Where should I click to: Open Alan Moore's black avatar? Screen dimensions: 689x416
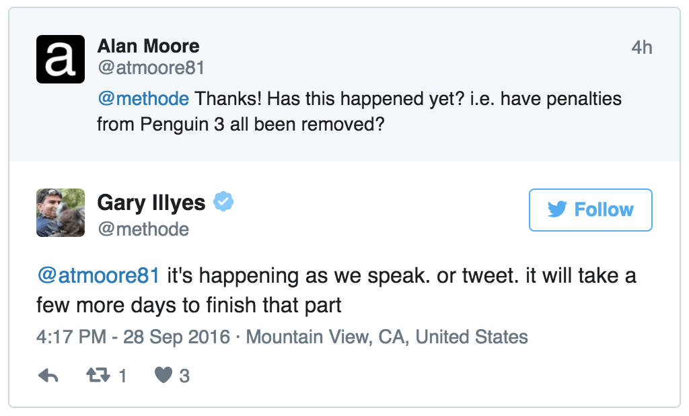(x=61, y=60)
